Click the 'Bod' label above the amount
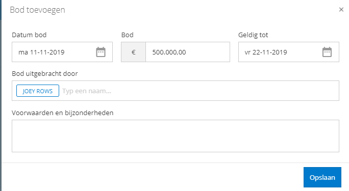This screenshot has height=191, width=349. pyautogui.click(x=128, y=35)
